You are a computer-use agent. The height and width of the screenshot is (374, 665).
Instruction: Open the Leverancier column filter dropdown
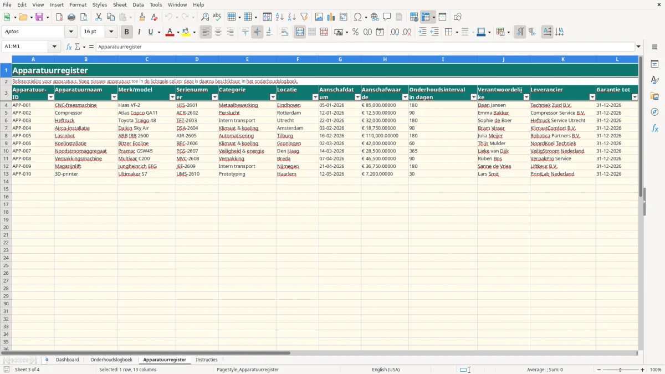click(592, 97)
